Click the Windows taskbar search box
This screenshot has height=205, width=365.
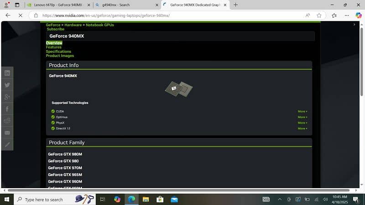point(55,200)
